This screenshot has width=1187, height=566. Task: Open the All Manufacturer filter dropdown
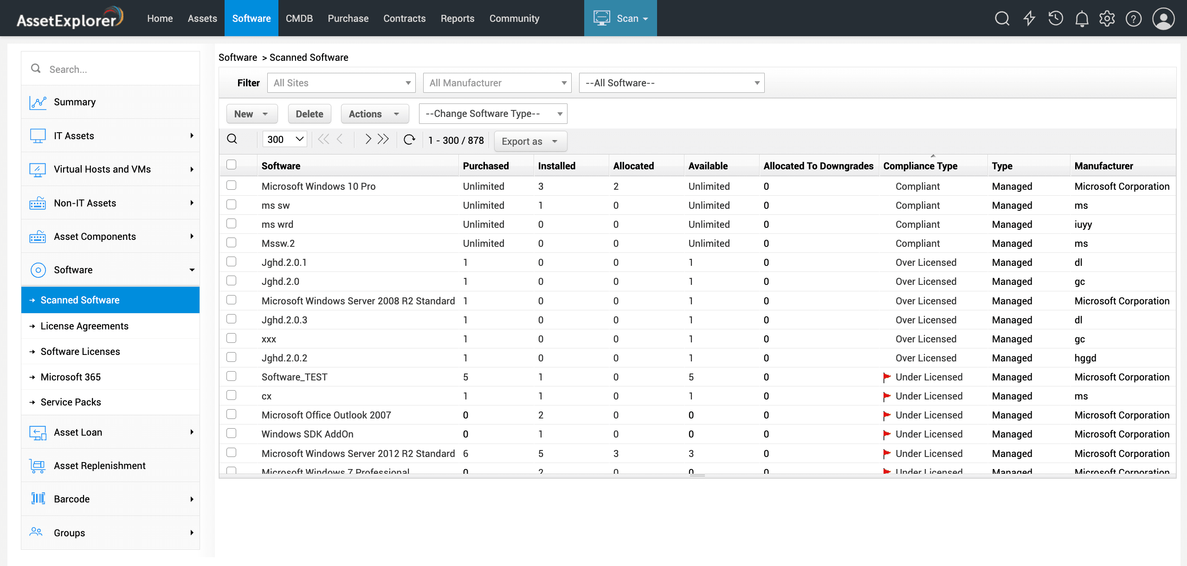[x=497, y=83]
